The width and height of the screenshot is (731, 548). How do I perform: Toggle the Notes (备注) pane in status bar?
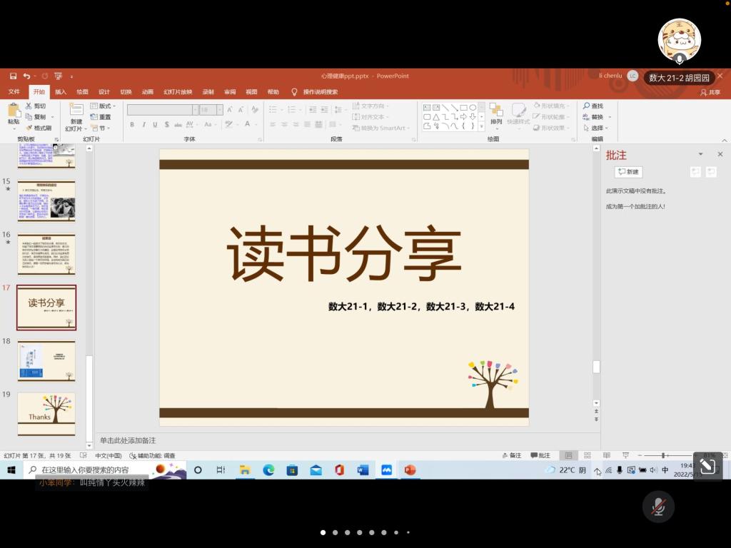[511, 455]
